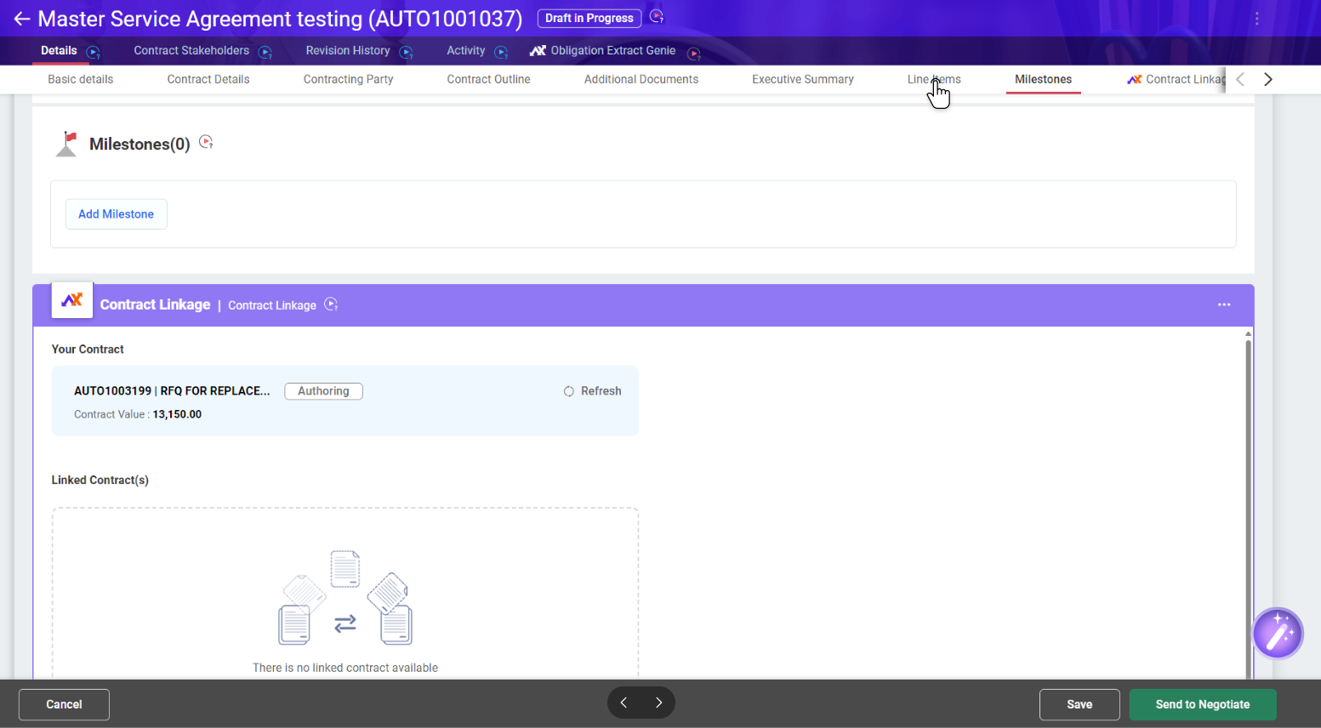Screen dimensions: 1321x728
Task: Open the Obligation Extract Genie tab
Action: [612, 51]
